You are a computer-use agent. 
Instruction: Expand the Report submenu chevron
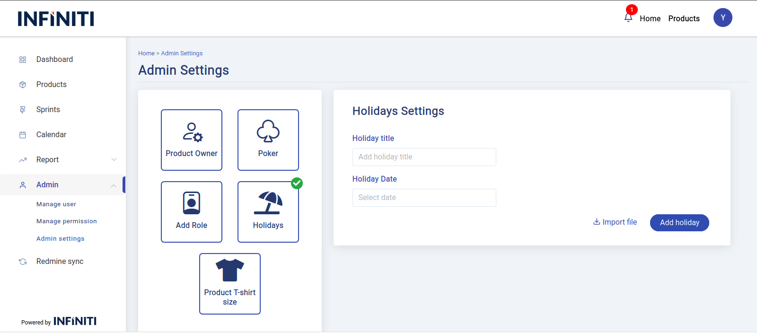pyautogui.click(x=114, y=159)
